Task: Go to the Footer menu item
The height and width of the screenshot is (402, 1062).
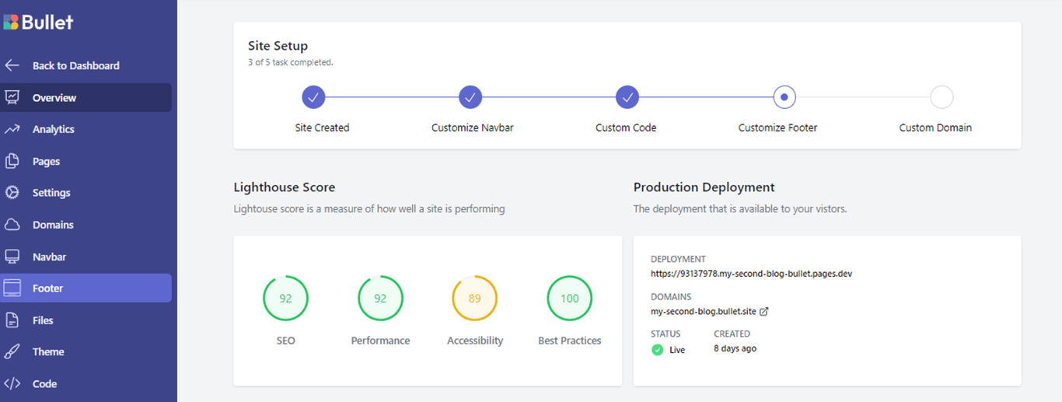Action: (x=48, y=288)
